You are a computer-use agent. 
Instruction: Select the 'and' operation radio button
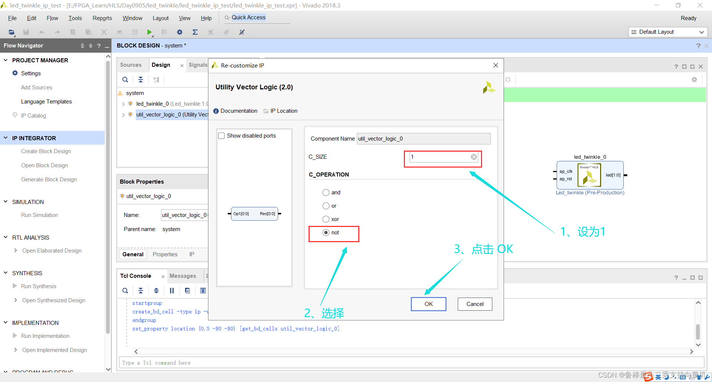(326, 192)
